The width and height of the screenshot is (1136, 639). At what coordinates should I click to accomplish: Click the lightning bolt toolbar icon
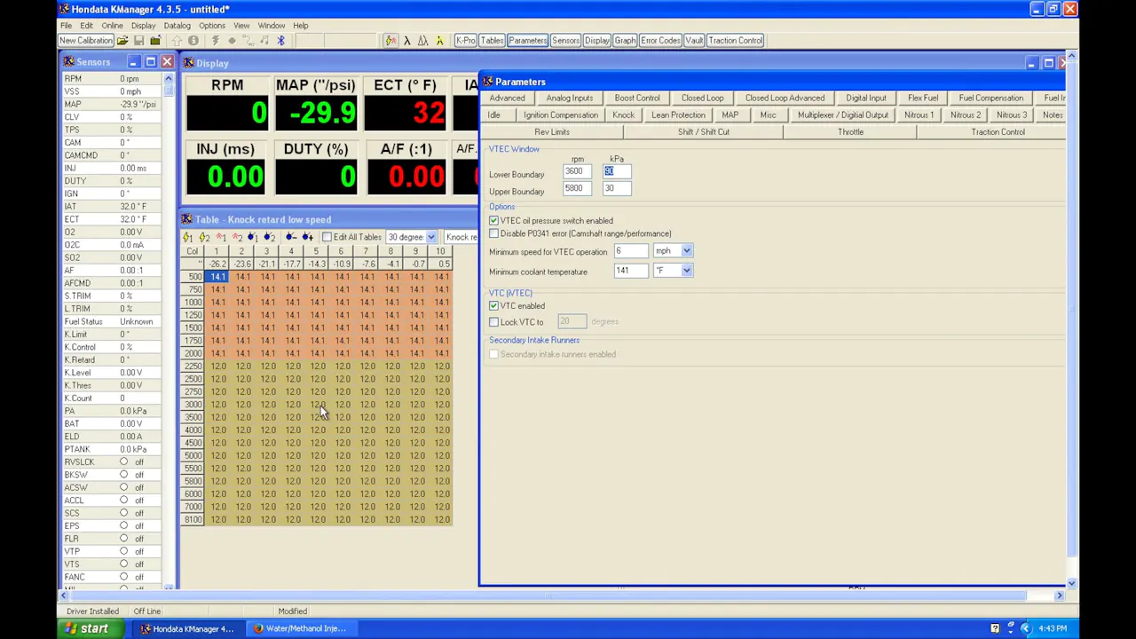coord(216,40)
